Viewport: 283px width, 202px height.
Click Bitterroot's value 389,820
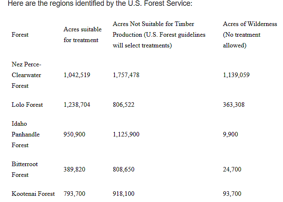[75, 169]
